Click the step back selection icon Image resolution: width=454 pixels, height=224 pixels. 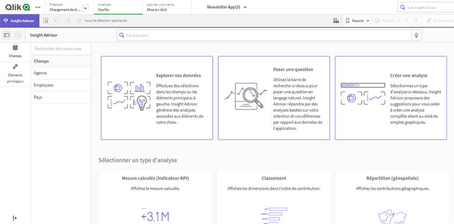[56, 21]
